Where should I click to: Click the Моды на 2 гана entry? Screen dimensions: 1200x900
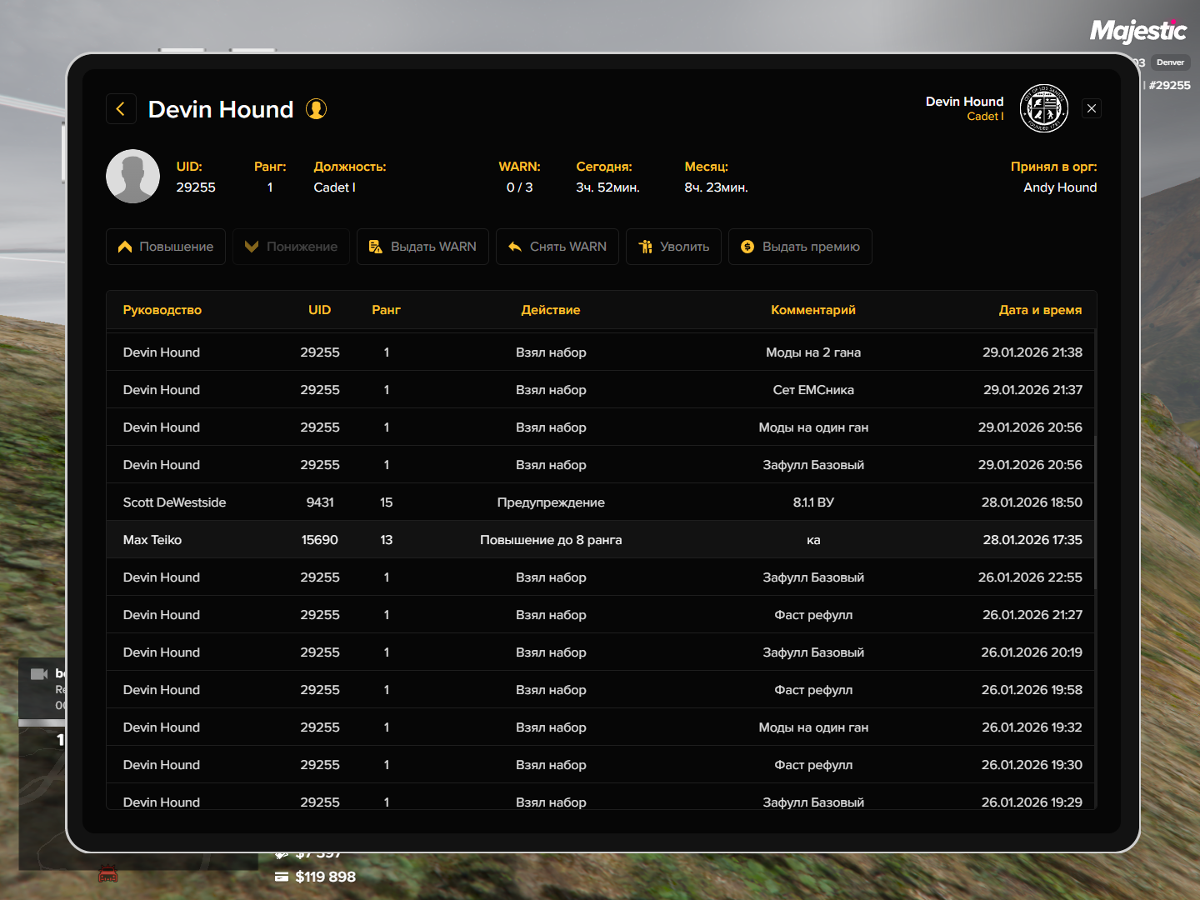(812, 352)
